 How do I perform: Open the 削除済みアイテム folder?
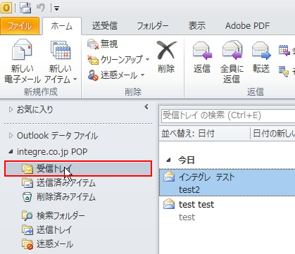point(58,197)
